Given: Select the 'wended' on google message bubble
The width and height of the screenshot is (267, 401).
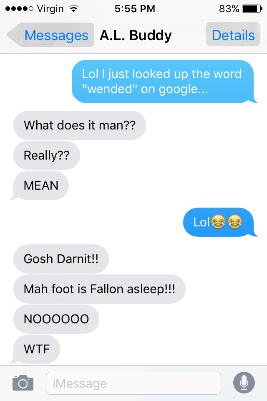Looking at the screenshot, I should click(x=163, y=81).
